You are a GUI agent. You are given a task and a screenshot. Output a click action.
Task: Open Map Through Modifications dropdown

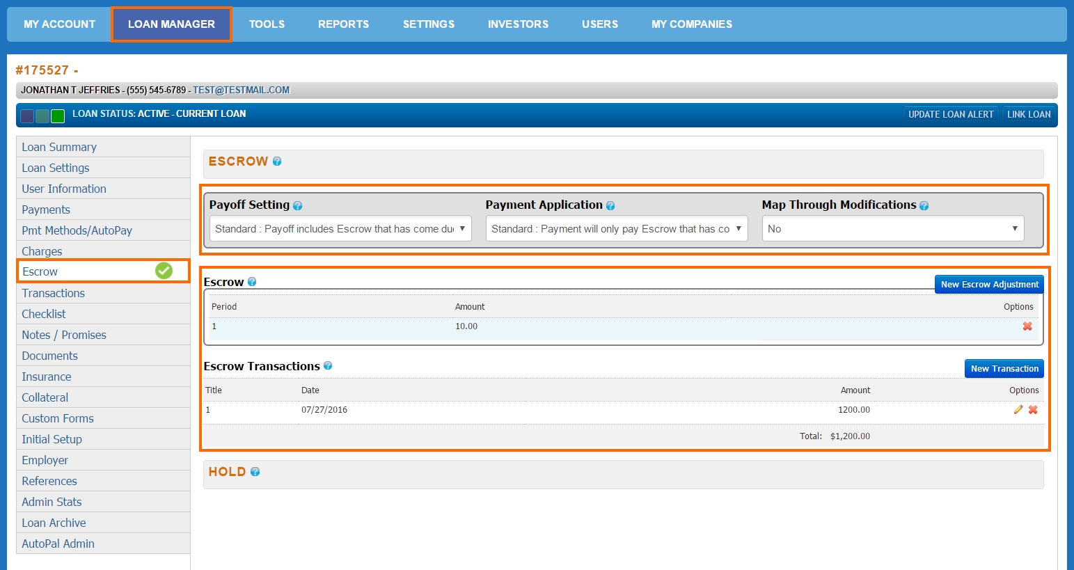(x=893, y=228)
